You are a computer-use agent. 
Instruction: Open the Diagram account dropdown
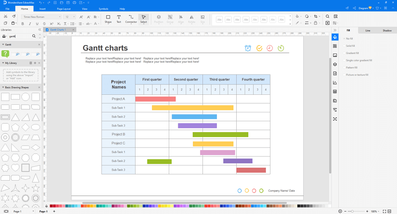(366, 8)
